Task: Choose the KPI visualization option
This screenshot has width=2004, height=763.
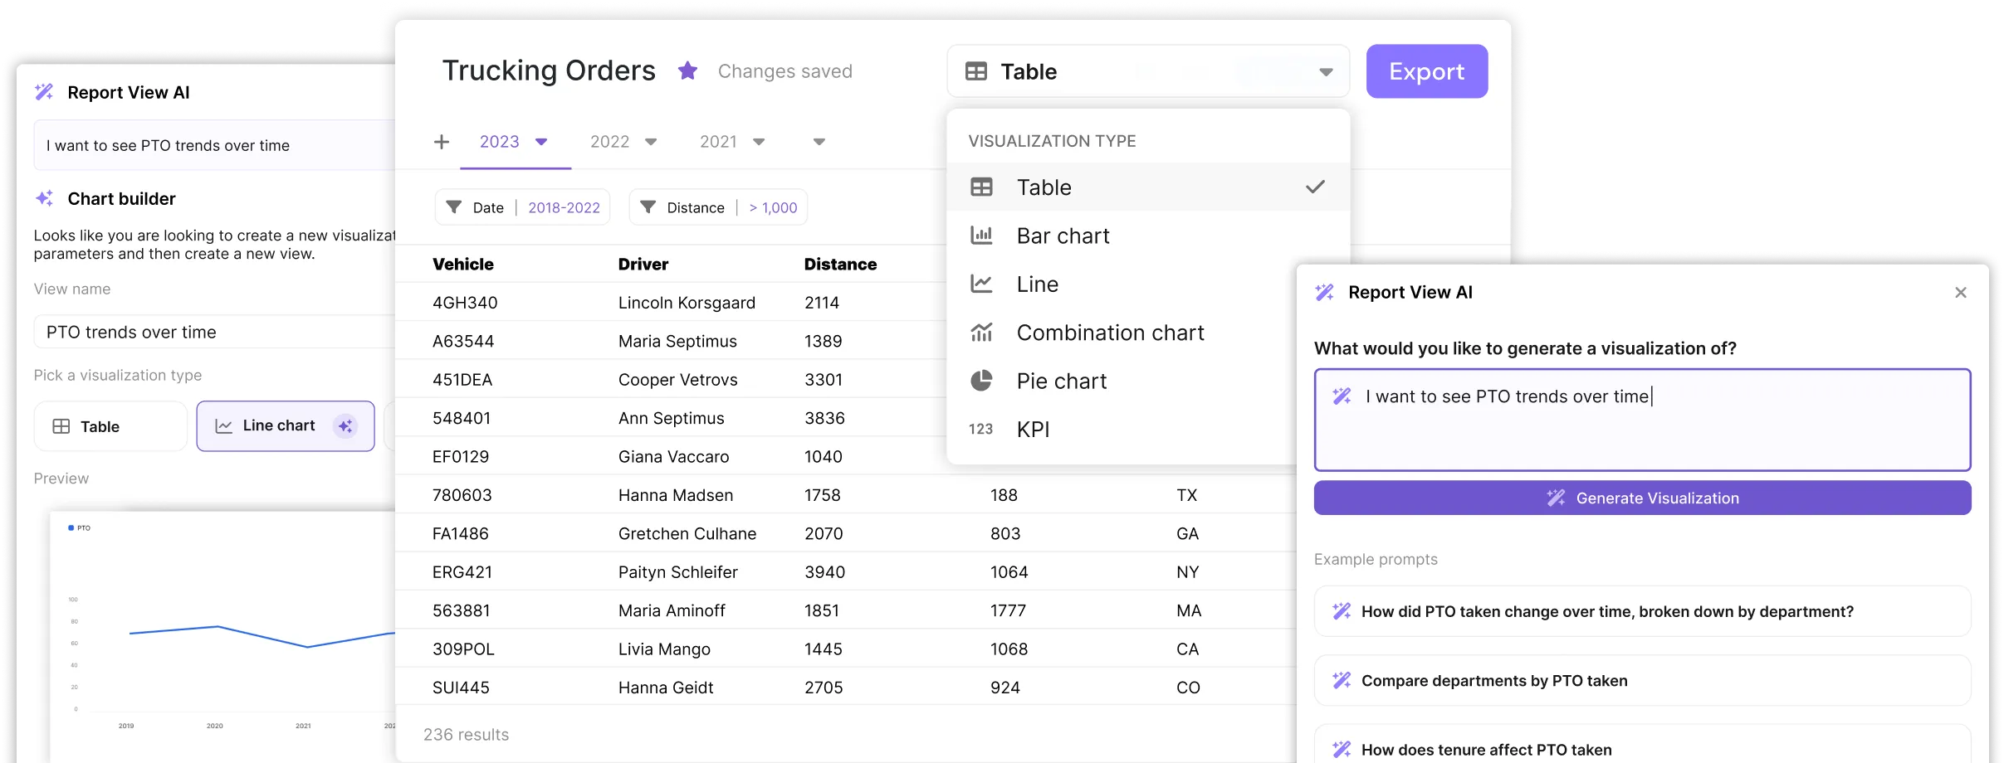Action: pyautogui.click(x=1034, y=430)
